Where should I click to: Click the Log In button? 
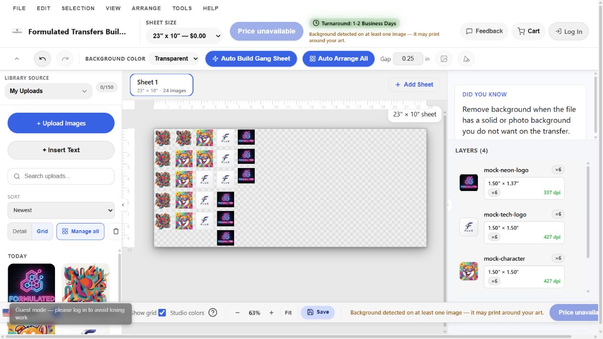(569, 32)
